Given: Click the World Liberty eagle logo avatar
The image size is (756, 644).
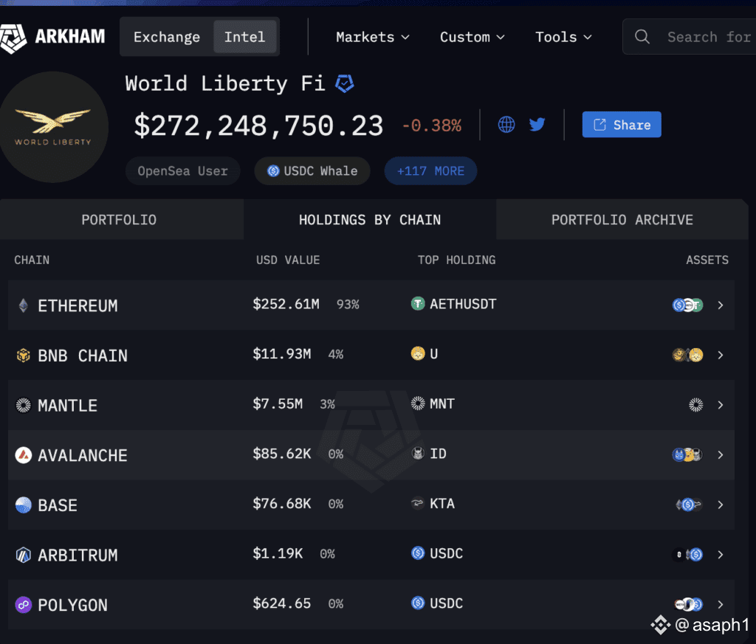Looking at the screenshot, I should coord(53,127).
